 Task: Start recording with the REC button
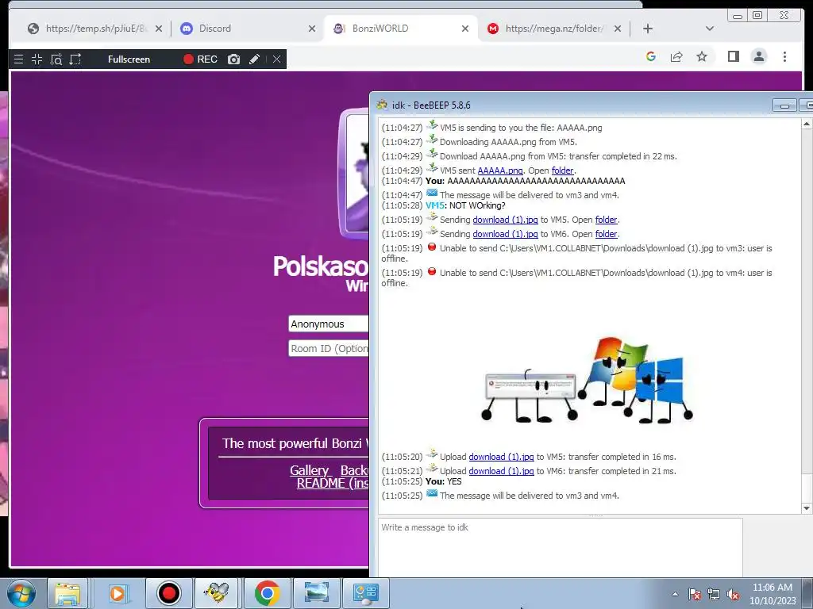200,59
